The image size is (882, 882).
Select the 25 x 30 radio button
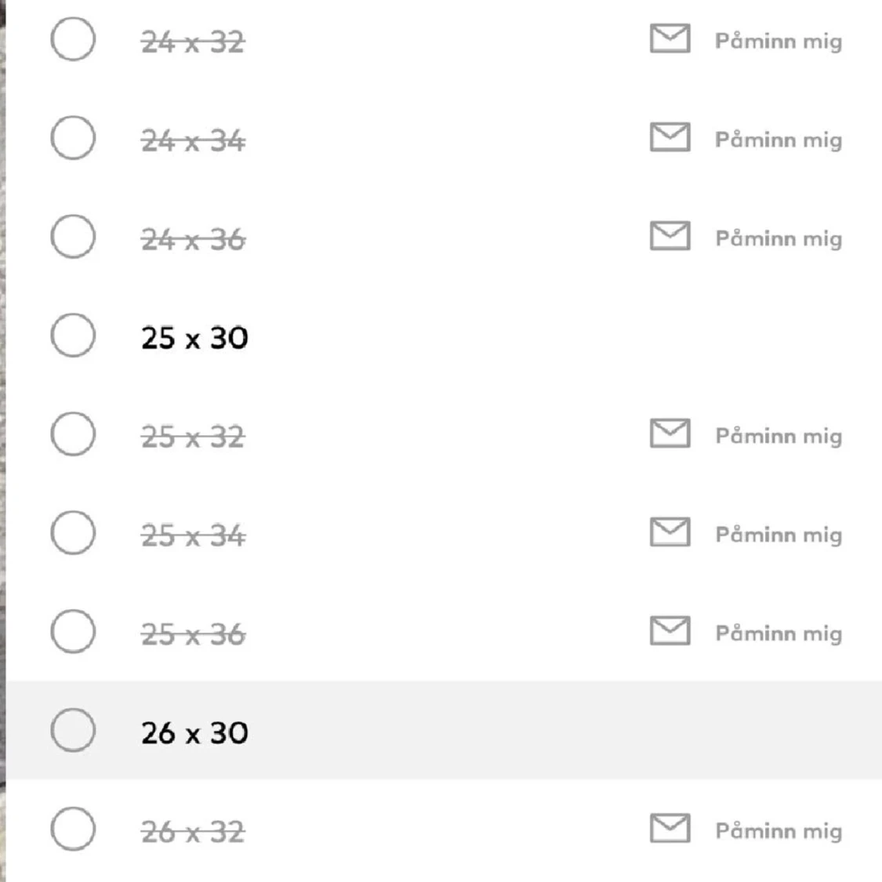73,336
